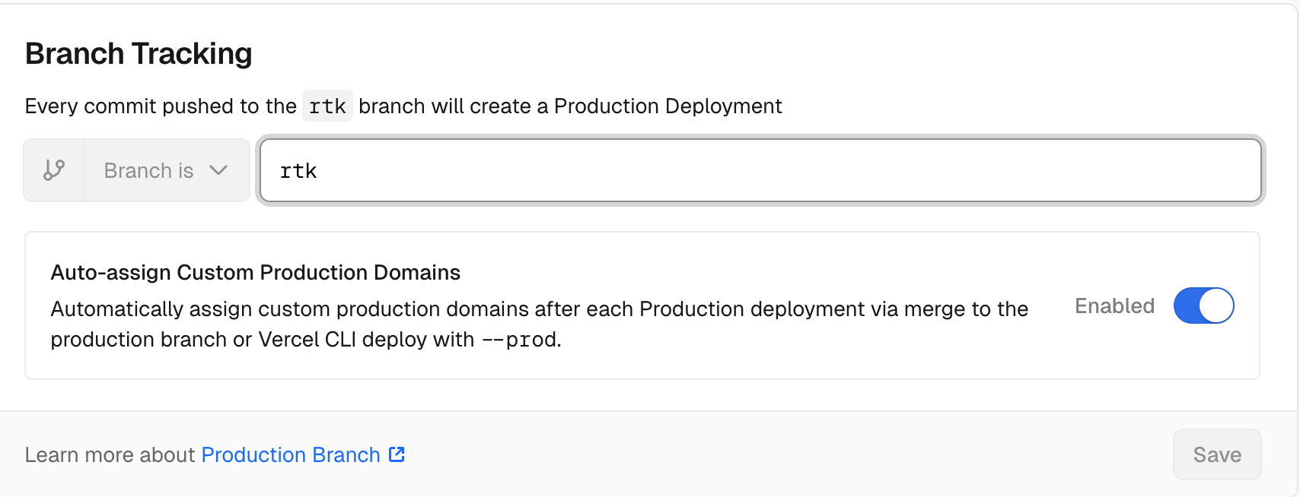Viewport: 1300px width, 497px height.
Task: Click the "Learn more about" footer text
Action: point(110,454)
